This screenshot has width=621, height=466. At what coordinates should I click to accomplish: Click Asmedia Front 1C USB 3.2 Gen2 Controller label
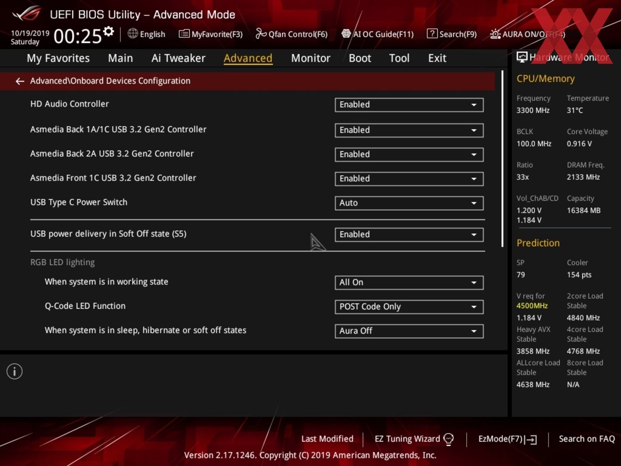coord(113,178)
